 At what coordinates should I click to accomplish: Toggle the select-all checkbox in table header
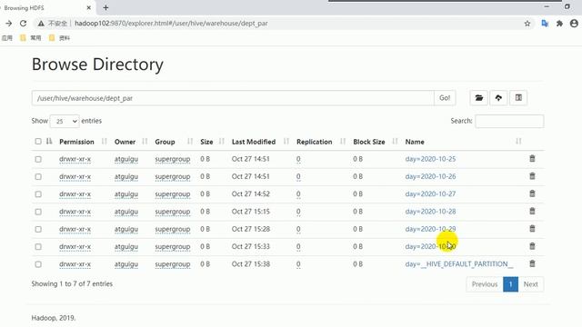click(38, 142)
